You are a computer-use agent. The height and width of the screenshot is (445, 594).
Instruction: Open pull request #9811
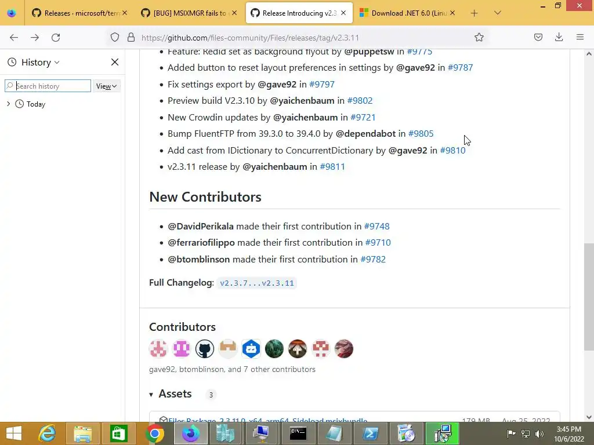(x=332, y=166)
